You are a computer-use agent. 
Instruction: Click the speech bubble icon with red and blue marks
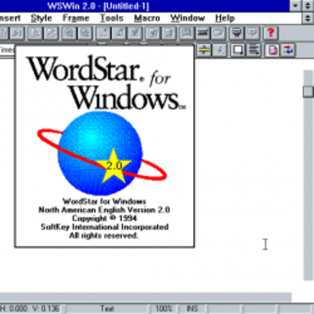tap(237, 33)
